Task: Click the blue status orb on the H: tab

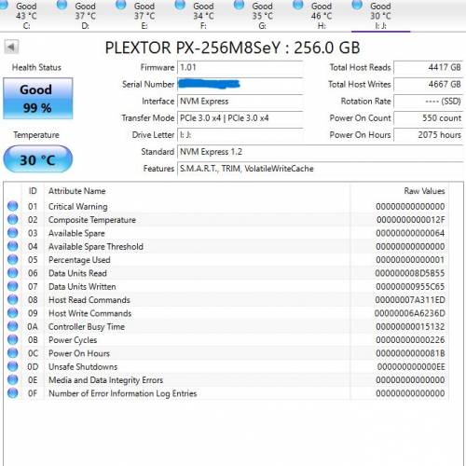Action: click(x=298, y=5)
